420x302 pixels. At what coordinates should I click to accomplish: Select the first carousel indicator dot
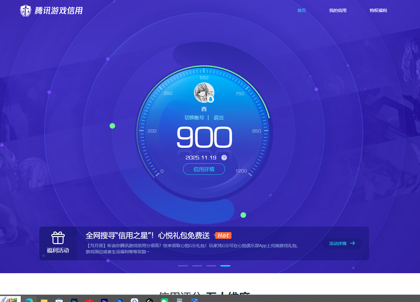click(x=183, y=266)
